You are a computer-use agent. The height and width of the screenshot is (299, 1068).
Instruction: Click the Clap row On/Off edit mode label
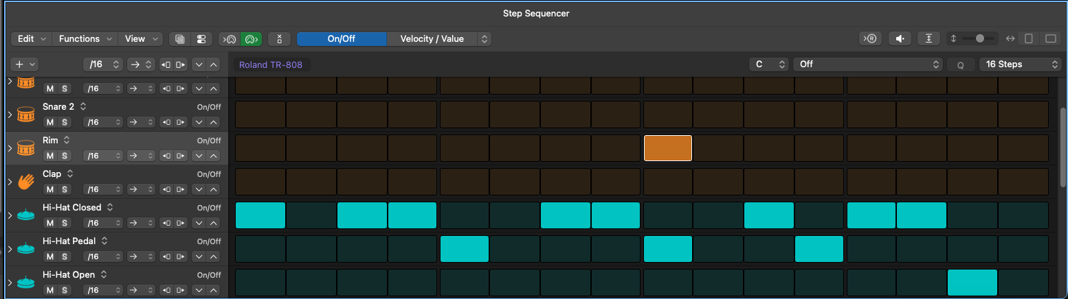(209, 174)
